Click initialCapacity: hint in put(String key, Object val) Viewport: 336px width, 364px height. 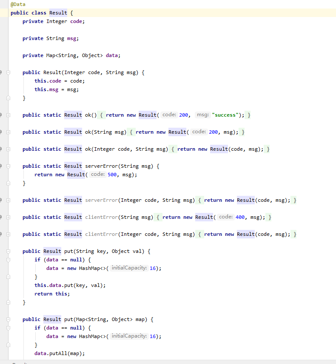(x=129, y=268)
